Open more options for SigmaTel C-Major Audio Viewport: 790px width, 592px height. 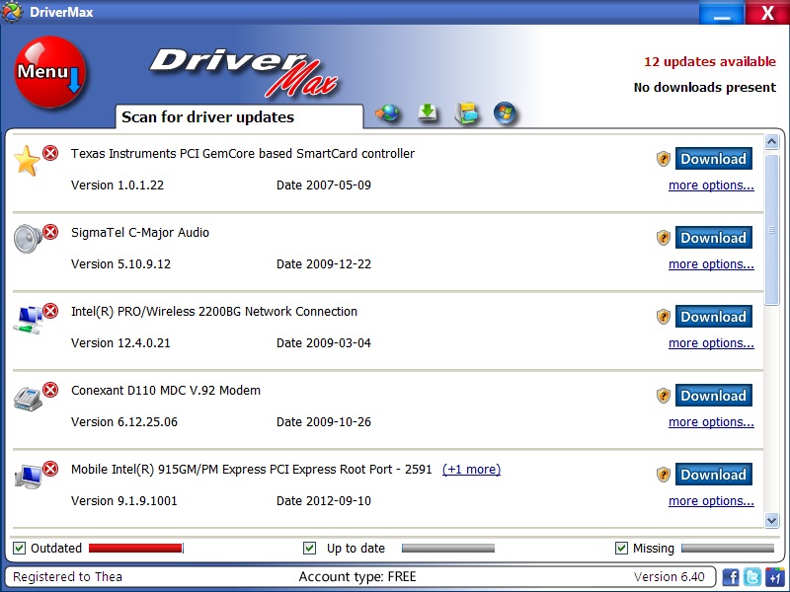click(711, 264)
